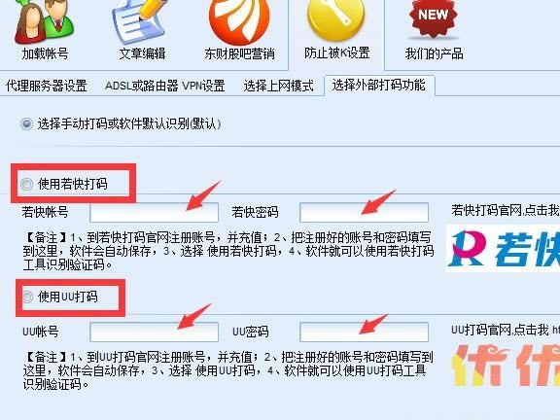560x420 pixels.
Task: Click the UU帐号 input field
Action: pyautogui.click(x=155, y=332)
